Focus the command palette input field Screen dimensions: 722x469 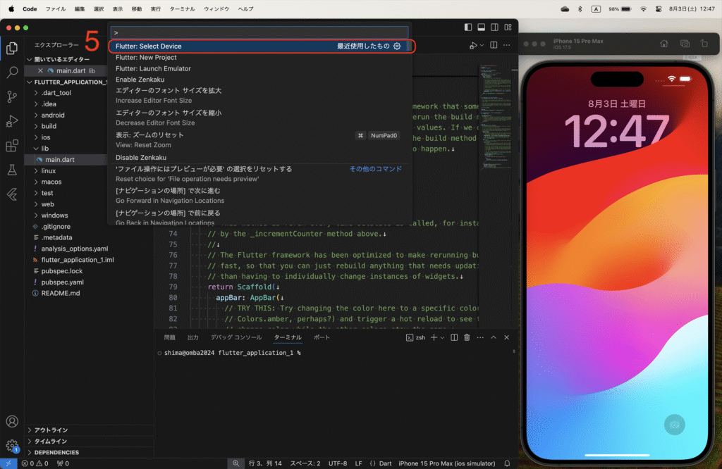click(259, 32)
